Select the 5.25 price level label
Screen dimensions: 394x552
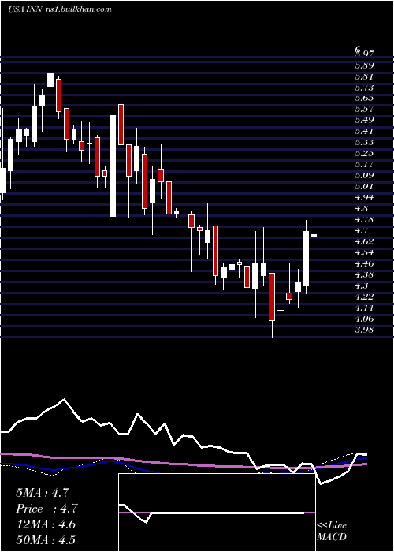(x=364, y=153)
